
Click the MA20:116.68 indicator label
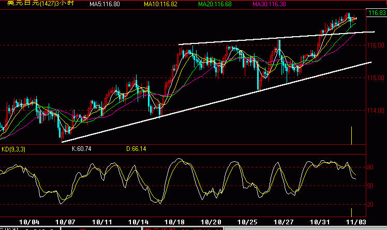[215, 4]
